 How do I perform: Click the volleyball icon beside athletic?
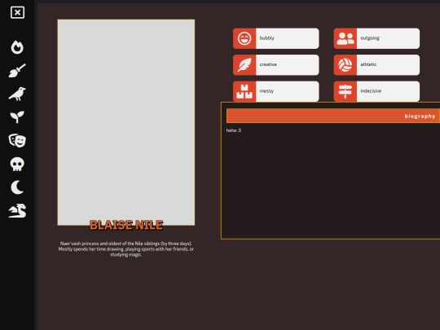tap(345, 65)
